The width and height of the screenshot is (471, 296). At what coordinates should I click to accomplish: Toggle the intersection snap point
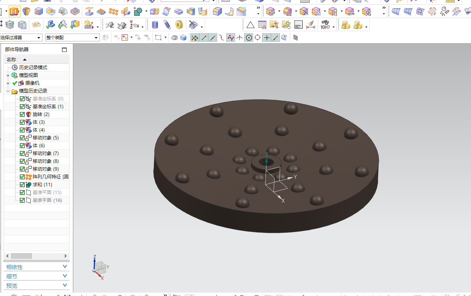pos(239,37)
